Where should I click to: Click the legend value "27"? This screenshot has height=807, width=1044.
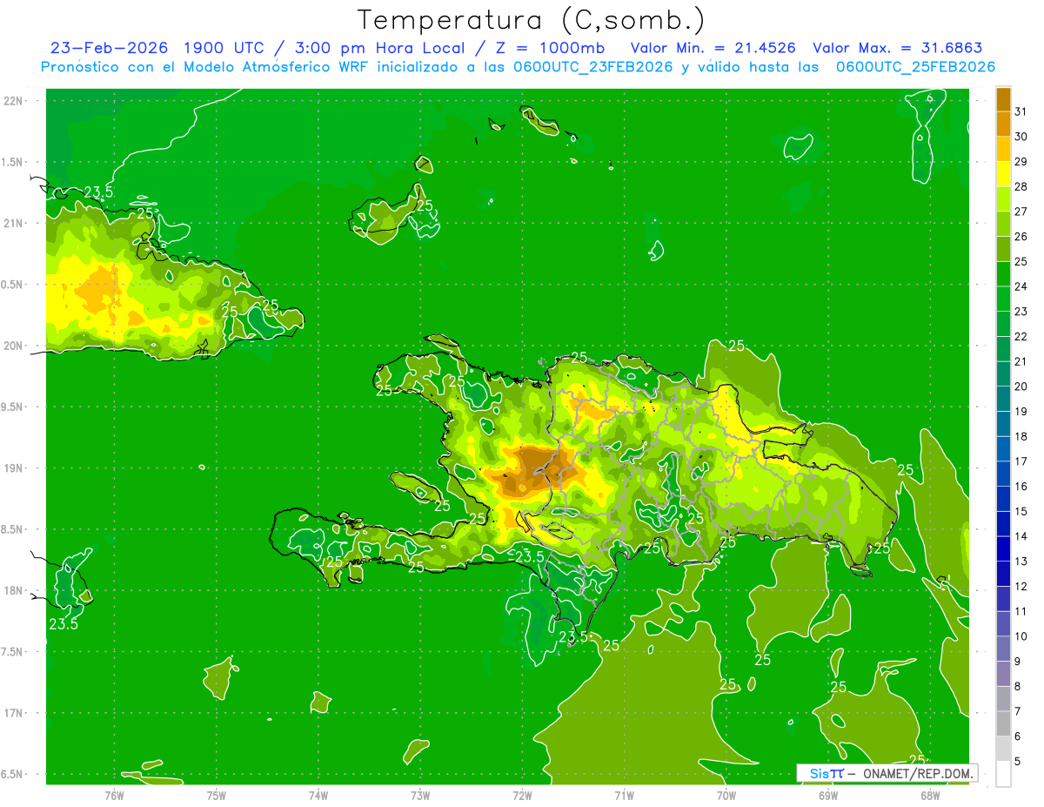1021,212
